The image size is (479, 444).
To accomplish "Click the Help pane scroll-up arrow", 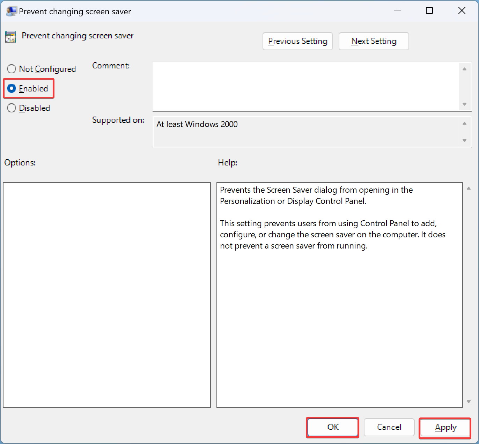I will coord(469,188).
